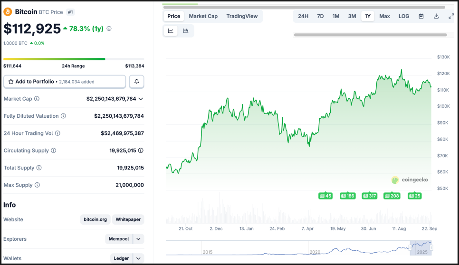Screen dimensions: 459x265
Task: Switch to the TradingView tab
Action: pos(242,16)
